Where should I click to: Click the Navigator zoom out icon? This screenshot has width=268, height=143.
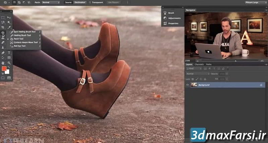pos(197,61)
